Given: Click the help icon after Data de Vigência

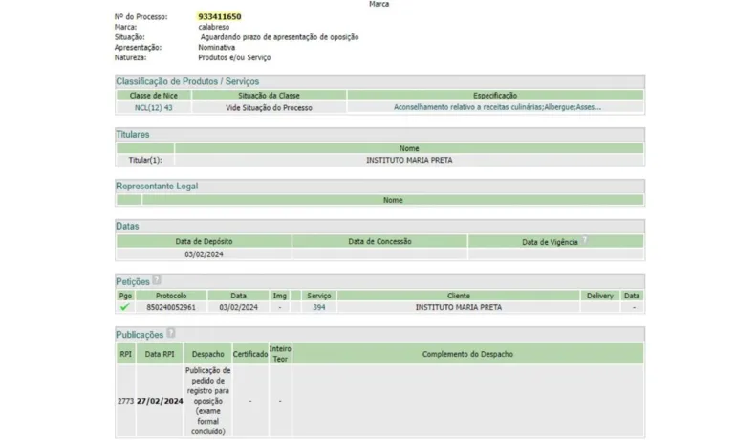Looking at the screenshot, I should click(584, 241).
